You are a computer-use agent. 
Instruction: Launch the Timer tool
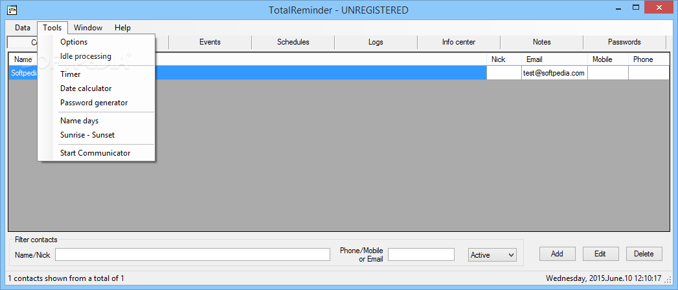(x=96, y=74)
